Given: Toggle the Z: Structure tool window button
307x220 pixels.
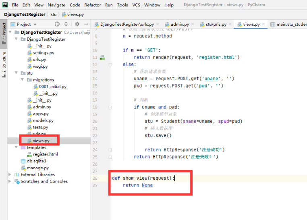Looking at the screenshot, I should pyautogui.click(x=4, y=64).
